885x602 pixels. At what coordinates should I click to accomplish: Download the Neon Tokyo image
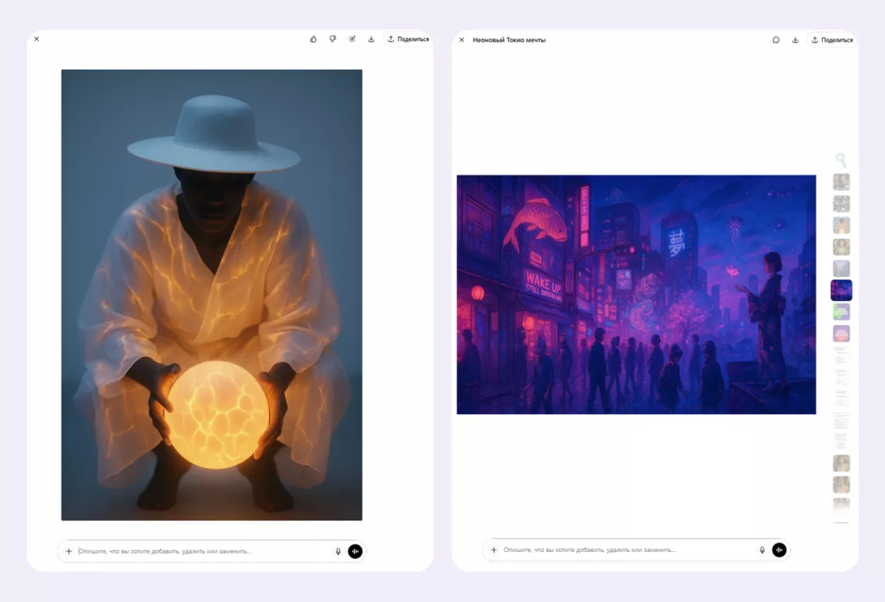click(795, 40)
